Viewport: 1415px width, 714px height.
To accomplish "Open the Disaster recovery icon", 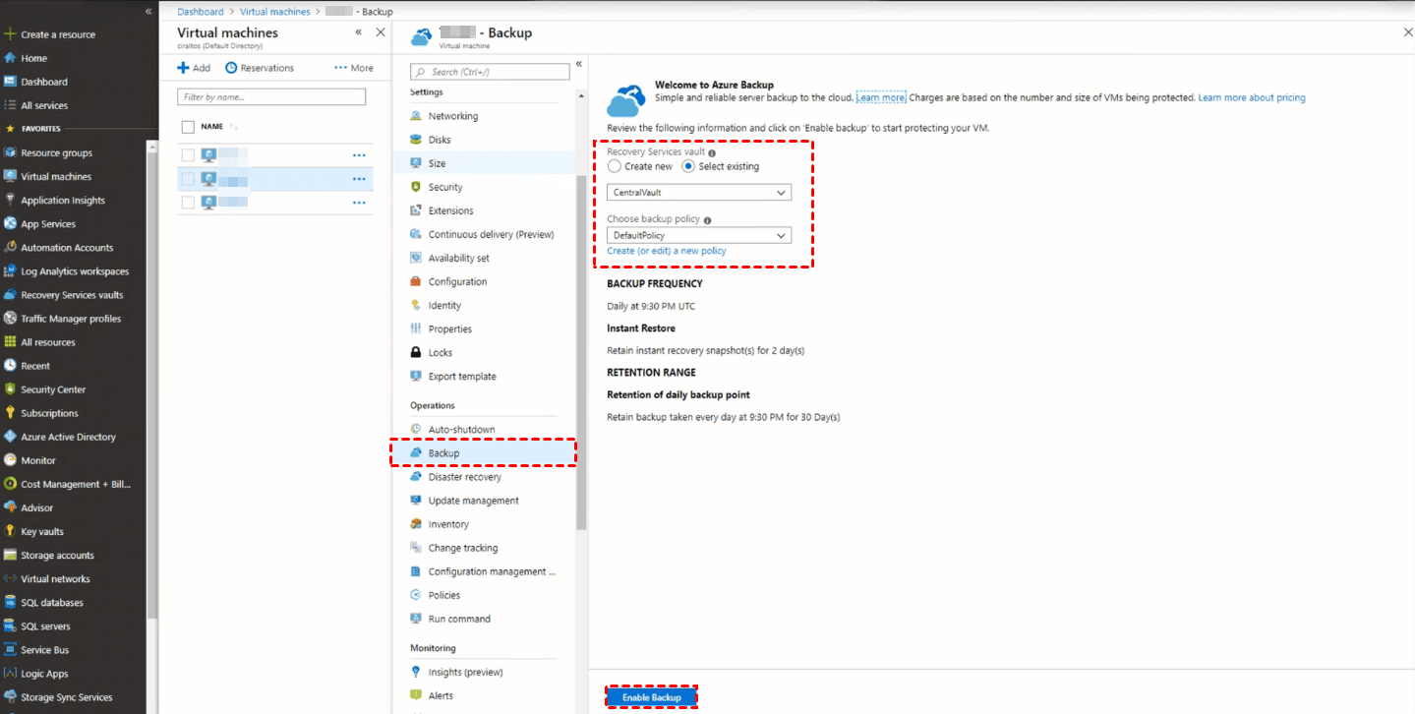I will 416,477.
